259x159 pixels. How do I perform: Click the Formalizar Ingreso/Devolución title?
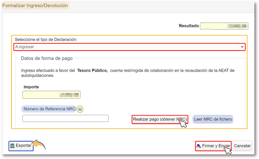tap(35, 5)
